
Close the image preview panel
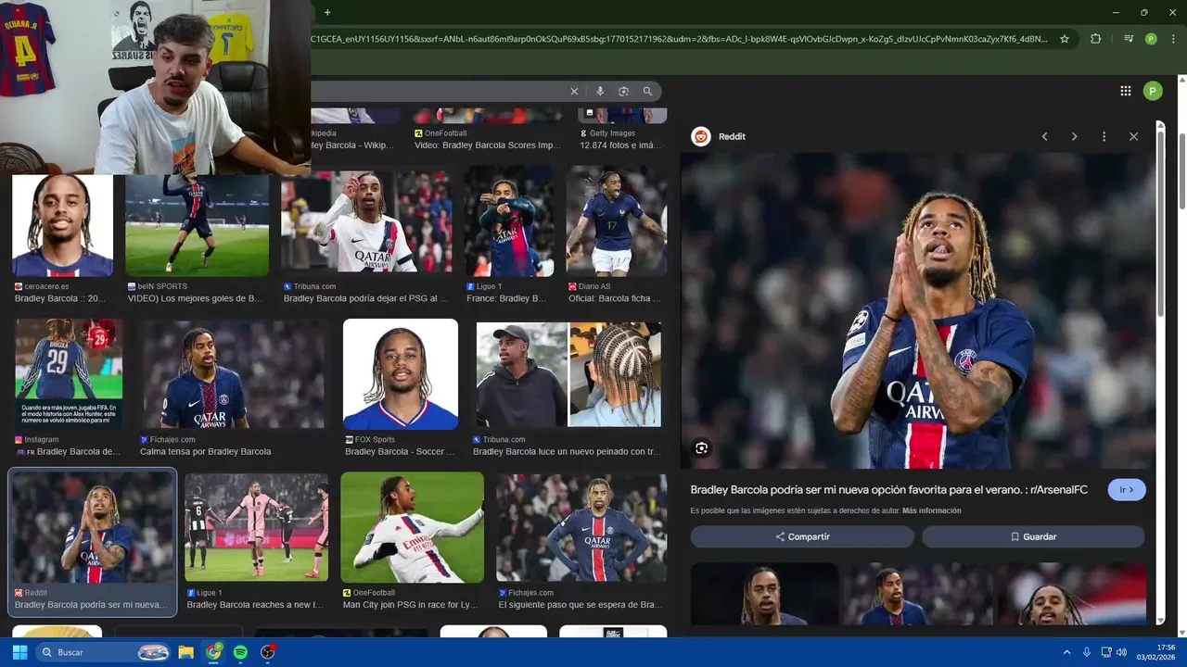click(1133, 136)
